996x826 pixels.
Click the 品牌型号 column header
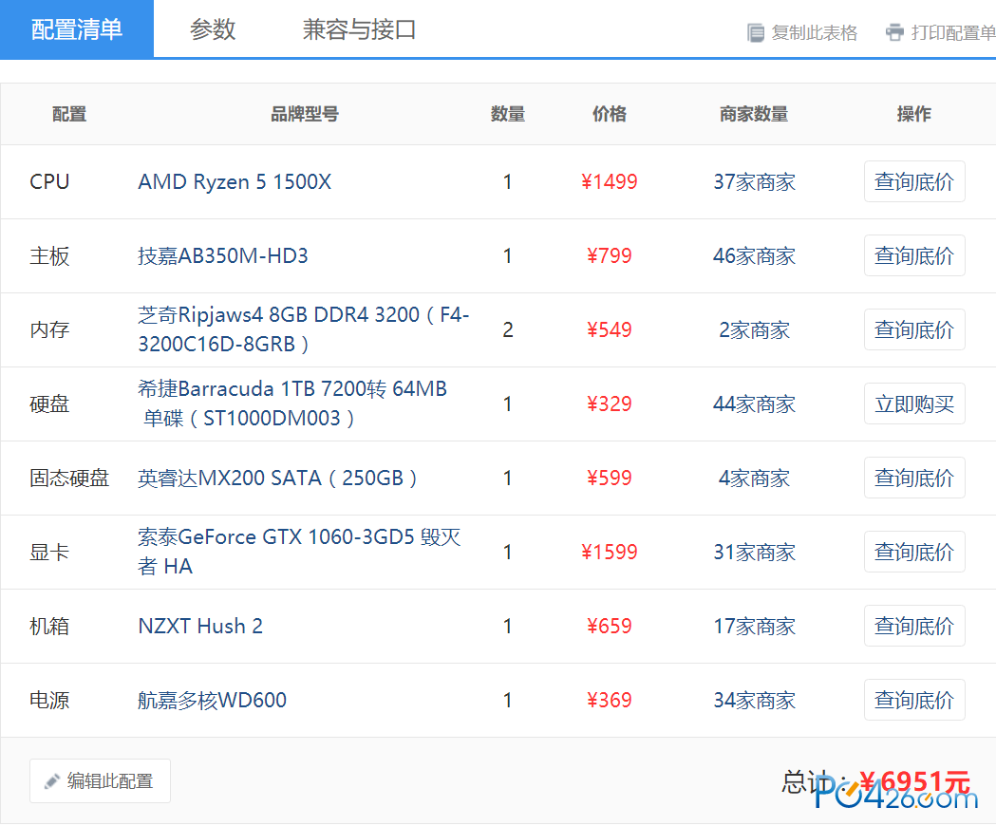click(305, 114)
